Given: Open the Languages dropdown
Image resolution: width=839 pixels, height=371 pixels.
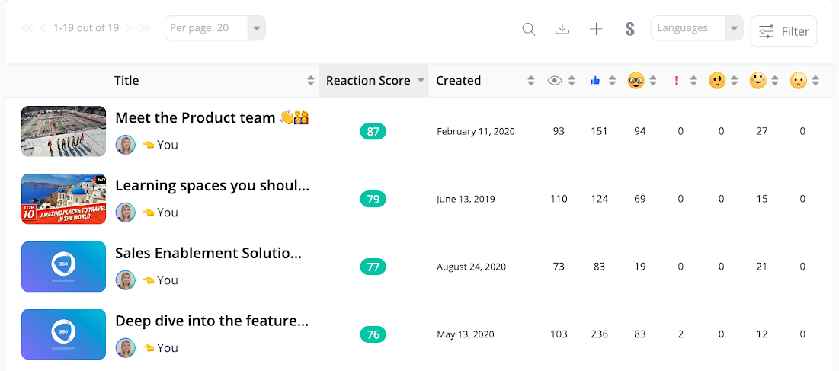Looking at the screenshot, I should coord(696,27).
